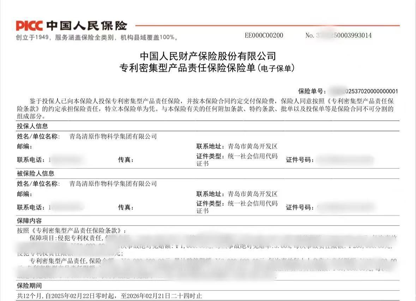The height and width of the screenshot is (301, 416).
Task: Select the 保障内容 section header
Action: 29,221
